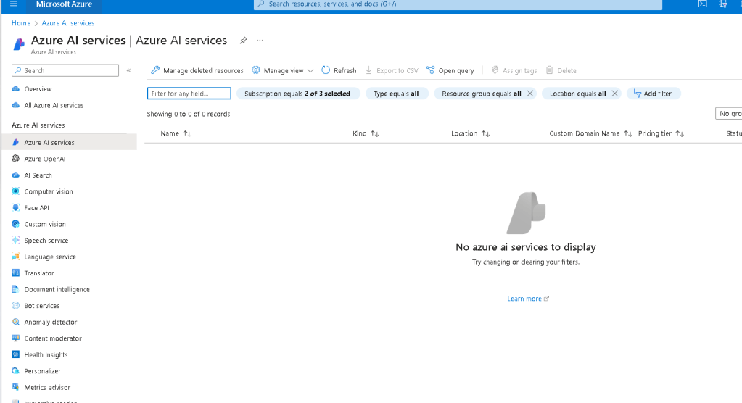Open the Resource group equals all filter
Image resolution: width=742 pixels, height=403 pixels.
[482, 94]
